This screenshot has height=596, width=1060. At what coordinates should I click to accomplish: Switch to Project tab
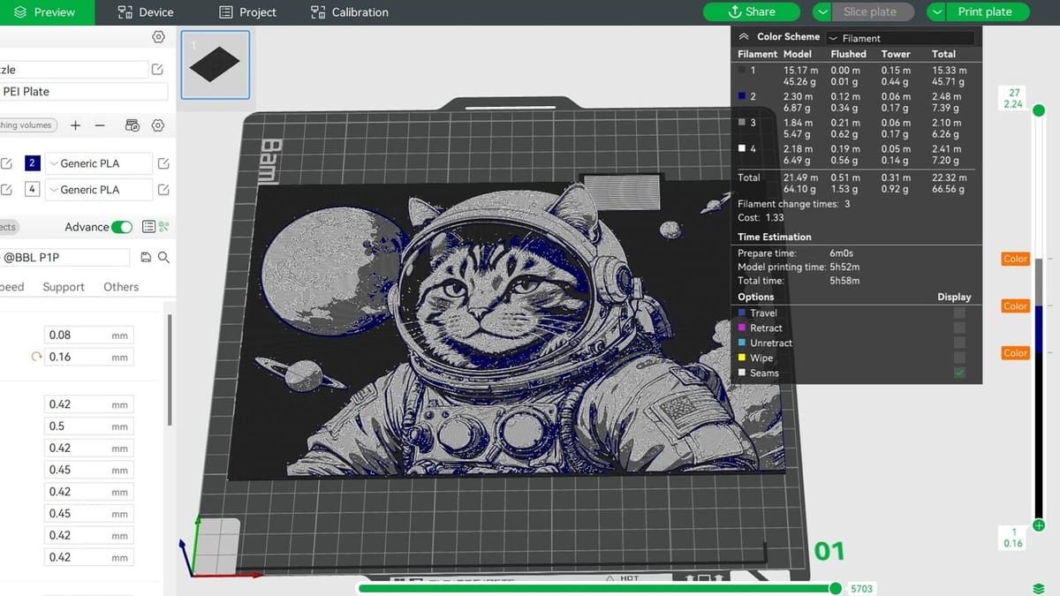(x=247, y=12)
